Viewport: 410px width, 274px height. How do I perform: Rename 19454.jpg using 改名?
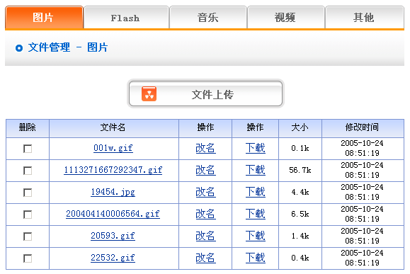pos(205,192)
